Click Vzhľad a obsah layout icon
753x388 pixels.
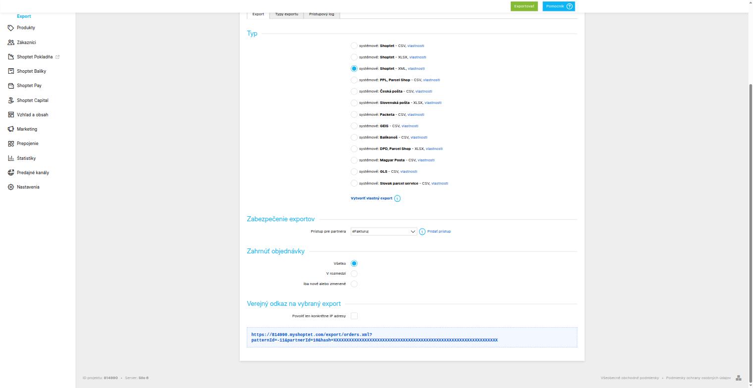(11, 115)
